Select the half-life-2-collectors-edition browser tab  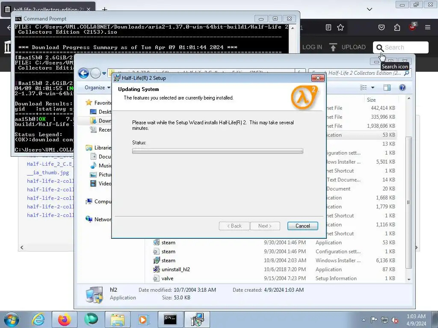pyautogui.click(x=48, y=9)
